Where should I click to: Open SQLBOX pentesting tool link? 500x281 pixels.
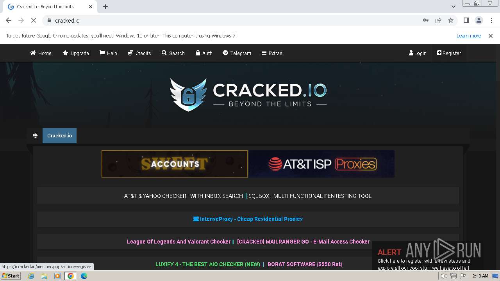pyautogui.click(x=310, y=196)
